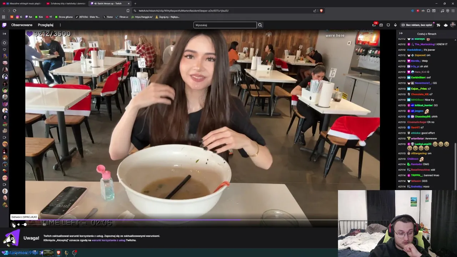Adjust the volume slider knob
Viewport: 457px width, 257px height.
(x=25, y=225)
